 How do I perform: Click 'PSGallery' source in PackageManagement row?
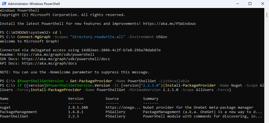coord(115,112)
